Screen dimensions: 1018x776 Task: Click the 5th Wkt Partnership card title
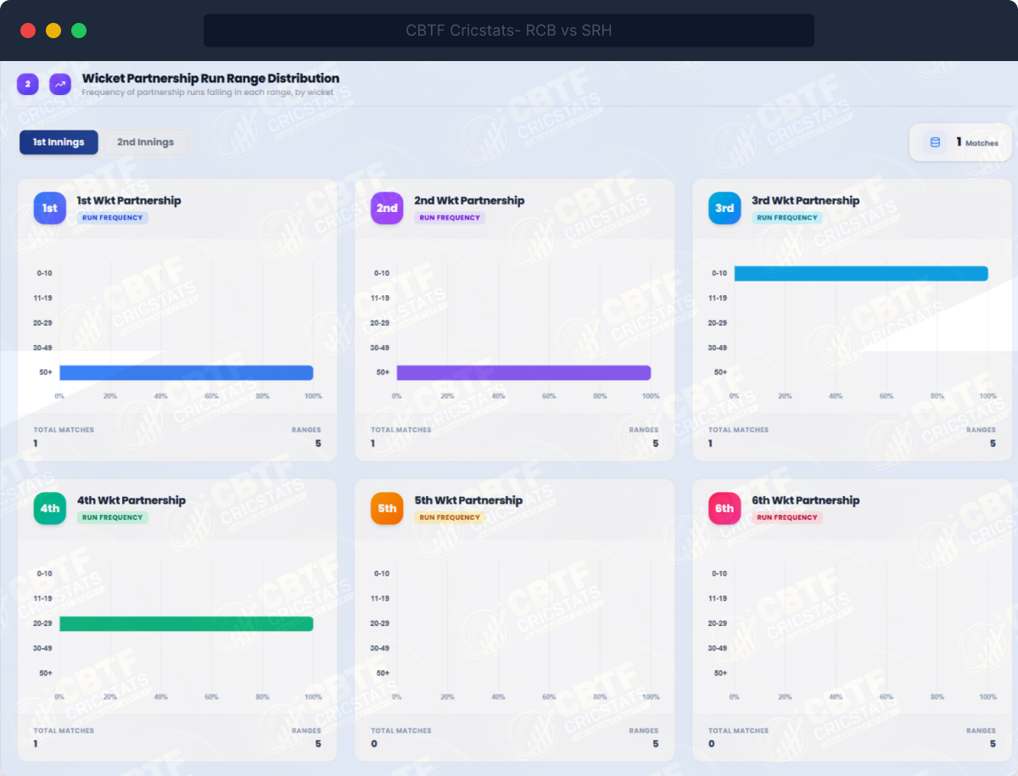point(469,500)
